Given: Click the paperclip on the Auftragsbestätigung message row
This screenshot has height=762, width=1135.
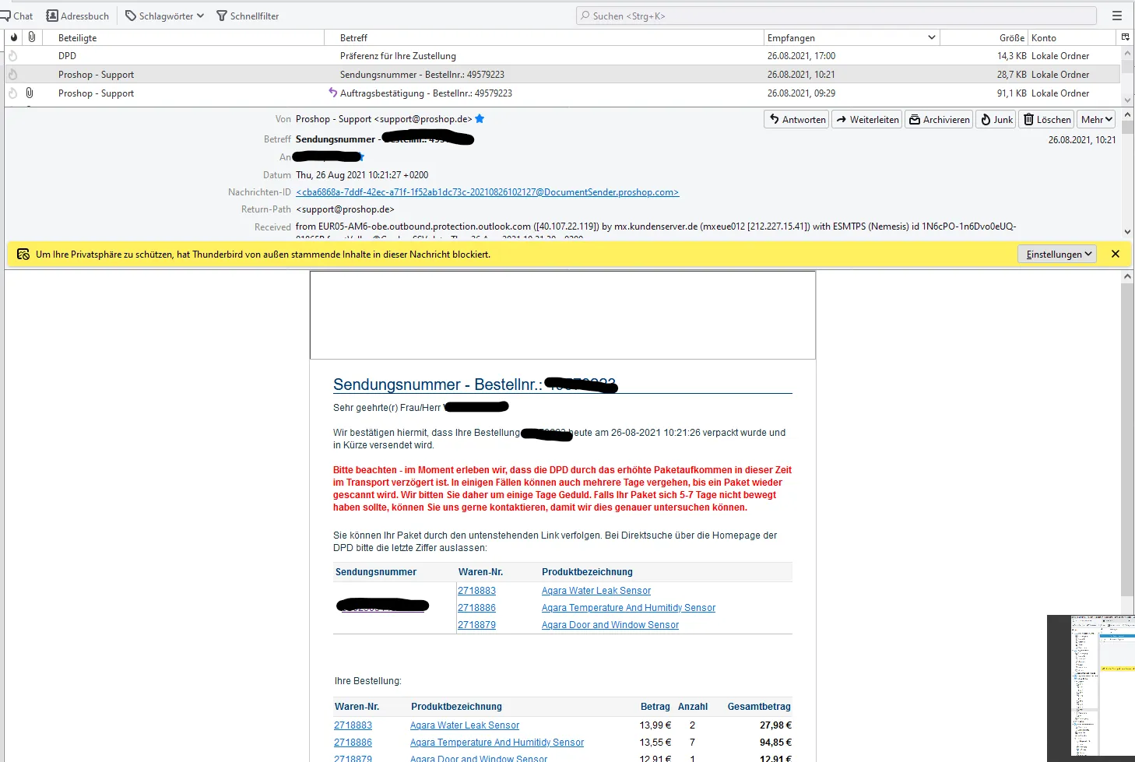Looking at the screenshot, I should pyautogui.click(x=30, y=93).
